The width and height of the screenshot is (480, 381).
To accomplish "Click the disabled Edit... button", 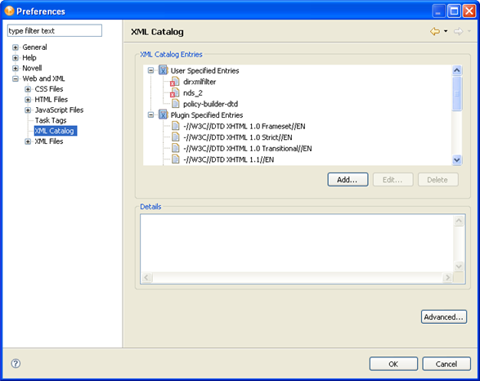I will pyautogui.click(x=393, y=179).
